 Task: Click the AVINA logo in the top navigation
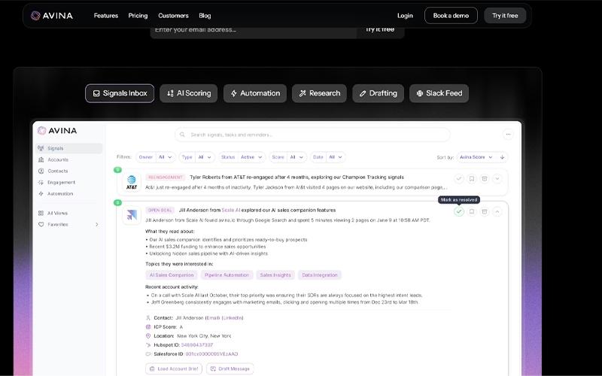pos(52,16)
